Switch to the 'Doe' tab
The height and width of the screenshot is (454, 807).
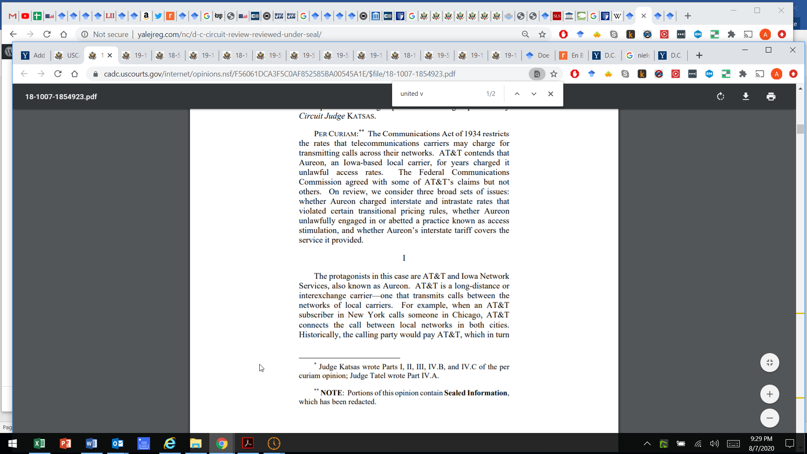click(538, 55)
